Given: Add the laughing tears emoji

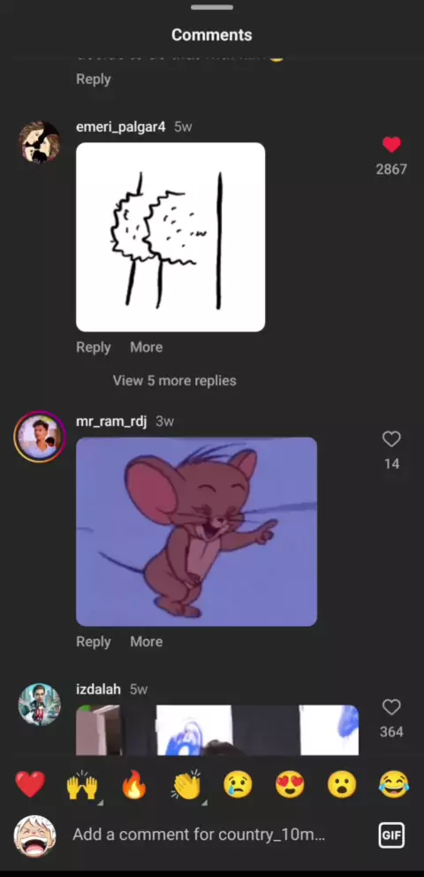Looking at the screenshot, I should [x=394, y=784].
